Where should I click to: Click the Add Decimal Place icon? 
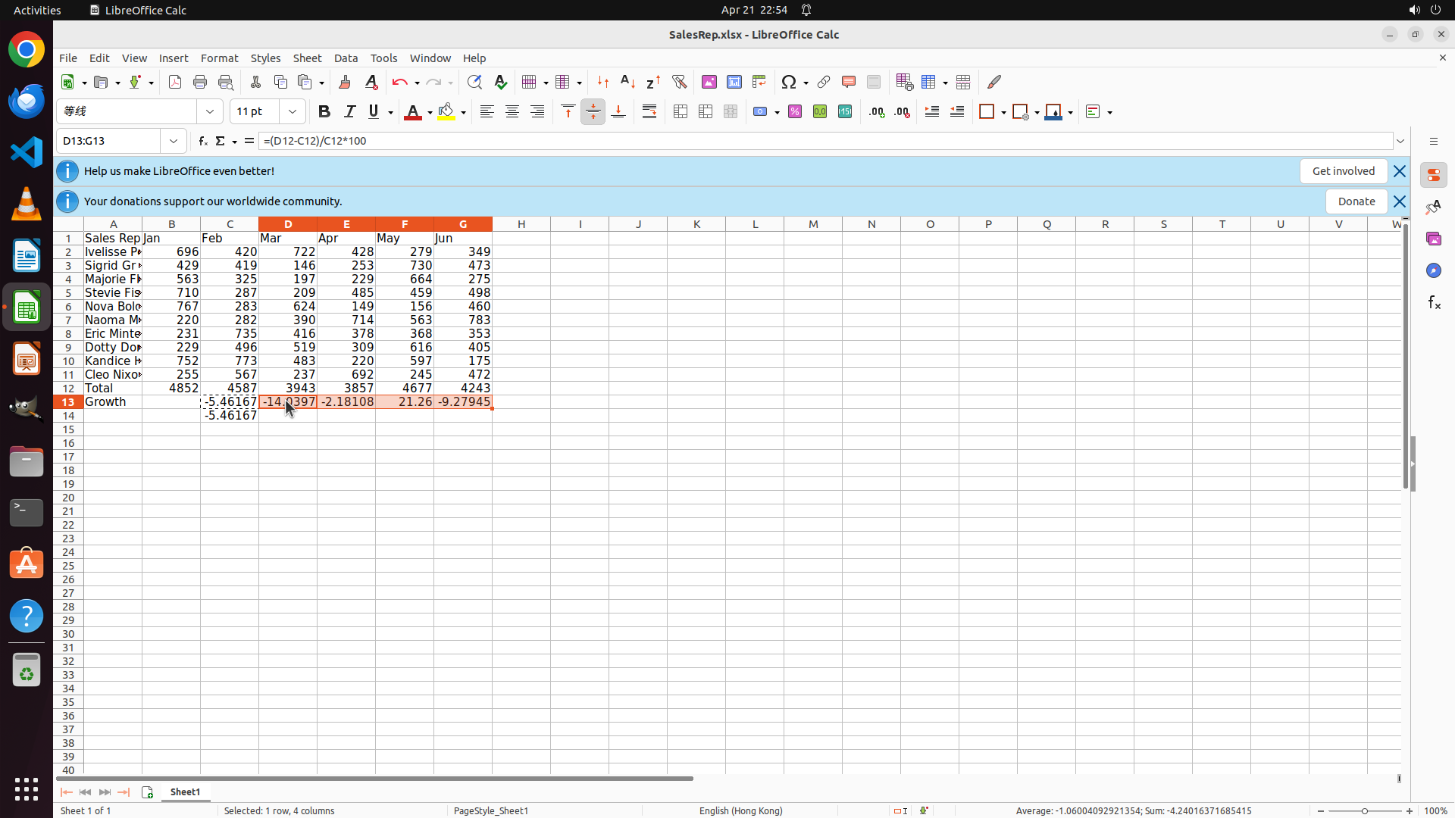(877, 112)
